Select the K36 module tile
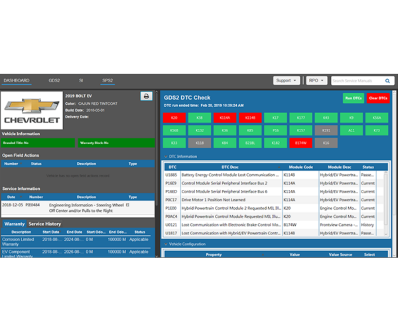The height and width of the screenshot is (332, 398). 225,130
